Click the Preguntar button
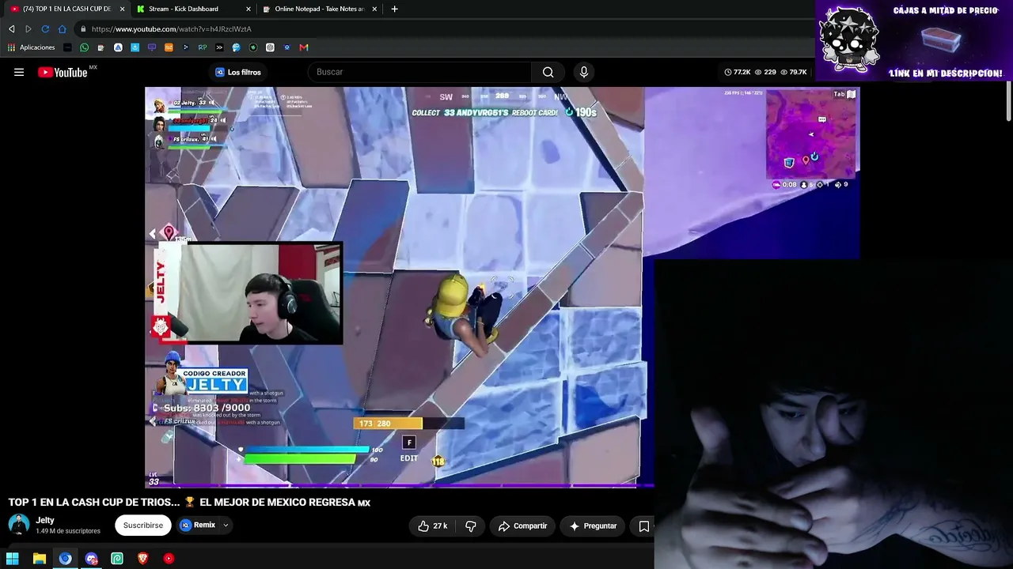 click(594, 526)
